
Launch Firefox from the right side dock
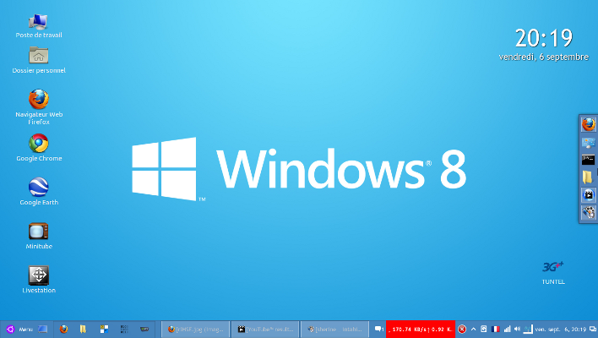(x=589, y=124)
